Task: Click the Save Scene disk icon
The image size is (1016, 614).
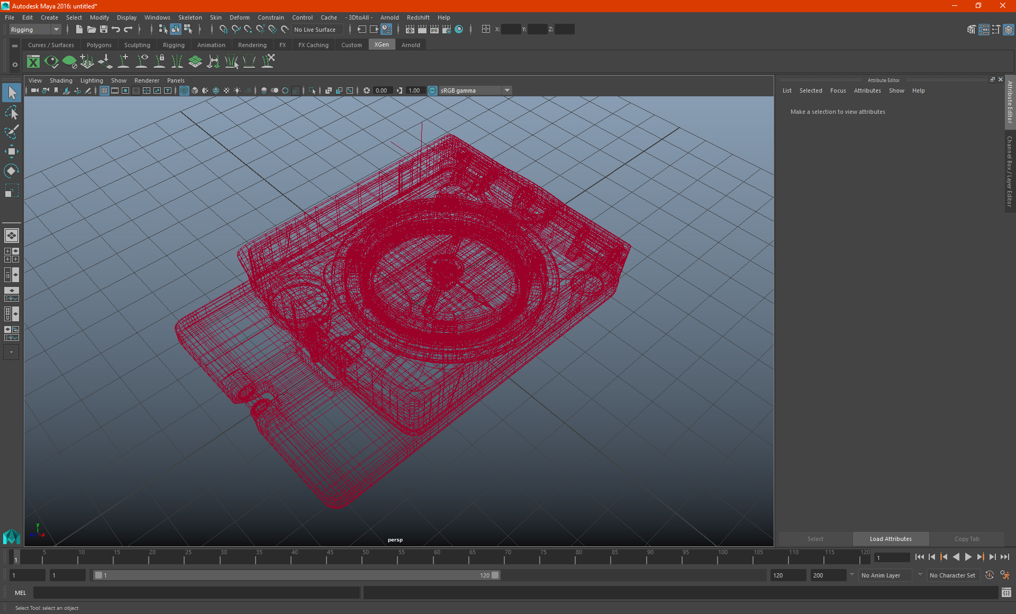Action: 104,30
